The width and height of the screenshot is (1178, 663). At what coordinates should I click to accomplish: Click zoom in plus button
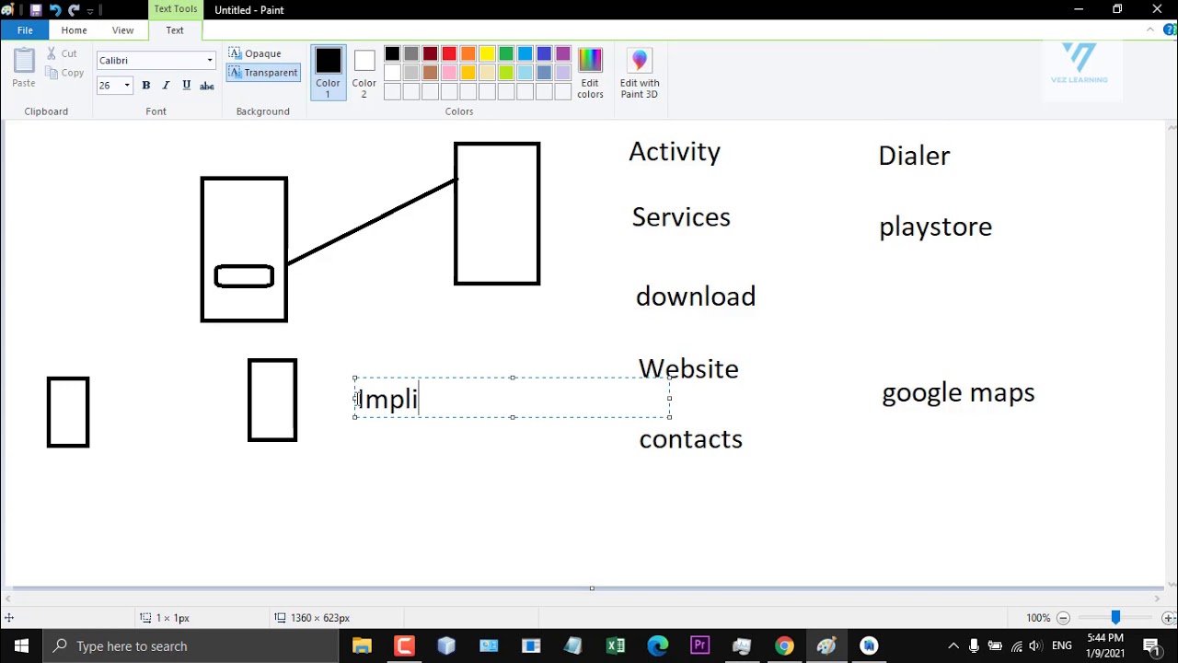click(x=1168, y=618)
